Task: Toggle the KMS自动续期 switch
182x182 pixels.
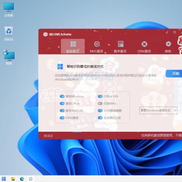Action: [100, 111]
